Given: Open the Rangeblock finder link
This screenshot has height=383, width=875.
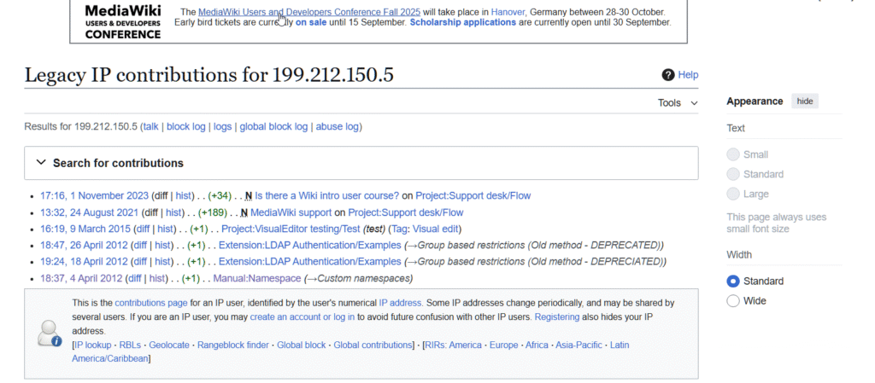Looking at the screenshot, I should pos(233,345).
